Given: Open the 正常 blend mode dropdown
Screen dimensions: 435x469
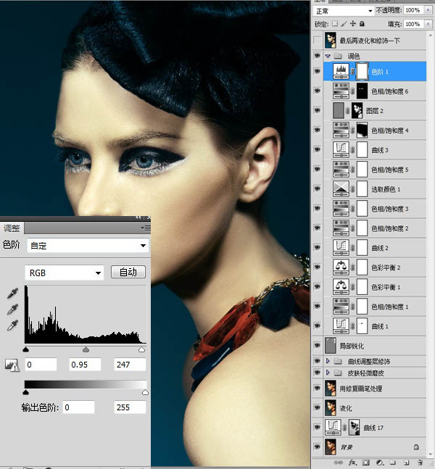Looking at the screenshot, I should click(x=344, y=11).
